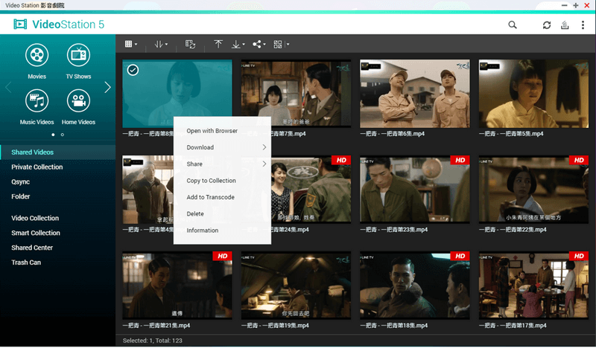Screen dimensions: 596x348
Task: Open the Music Videos library icon
Action: click(37, 101)
